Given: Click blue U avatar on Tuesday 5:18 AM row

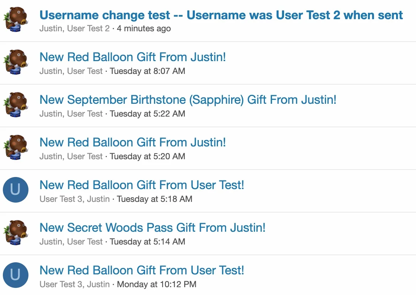Looking at the screenshot, I should 16,190.
